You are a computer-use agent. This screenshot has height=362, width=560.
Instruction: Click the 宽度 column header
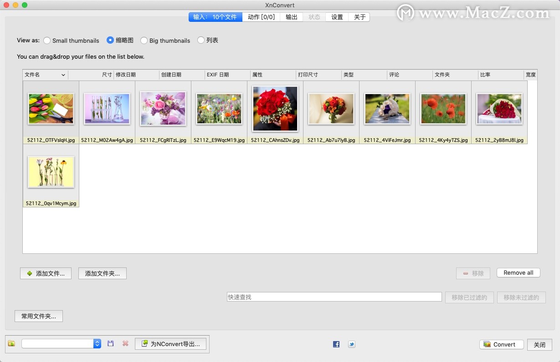click(530, 75)
